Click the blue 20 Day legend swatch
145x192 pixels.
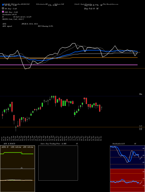3,5
